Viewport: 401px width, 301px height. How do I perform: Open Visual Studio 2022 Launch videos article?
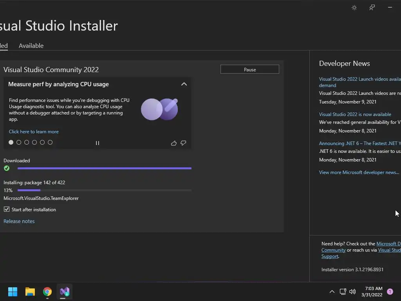[x=360, y=82]
